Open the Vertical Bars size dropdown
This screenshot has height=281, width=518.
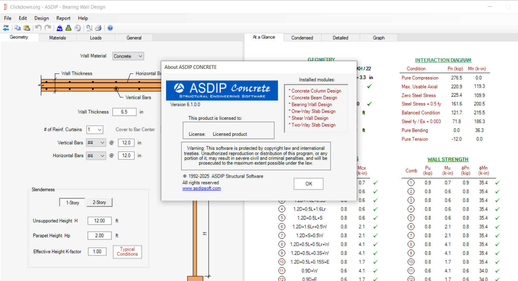tap(96, 143)
